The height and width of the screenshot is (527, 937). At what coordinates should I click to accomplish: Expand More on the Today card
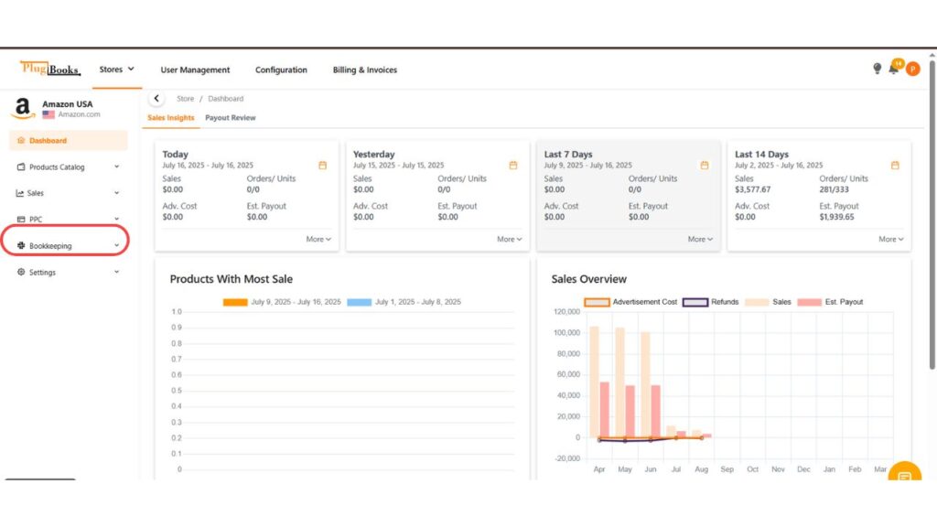(x=318, y=239)
